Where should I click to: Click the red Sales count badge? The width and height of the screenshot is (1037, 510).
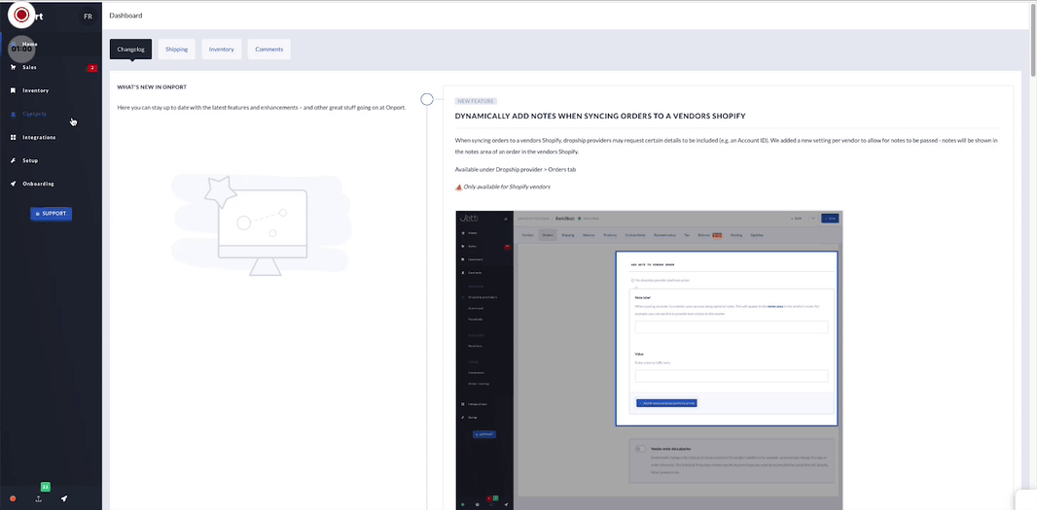point(92,67)
